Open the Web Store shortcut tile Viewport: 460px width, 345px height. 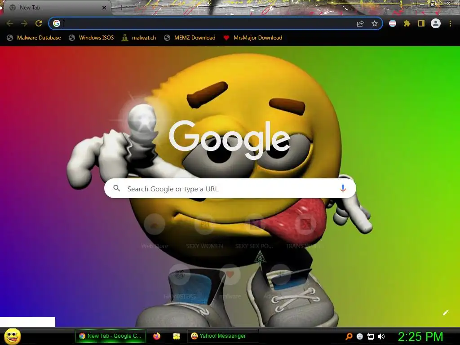(x=155, y=232)
